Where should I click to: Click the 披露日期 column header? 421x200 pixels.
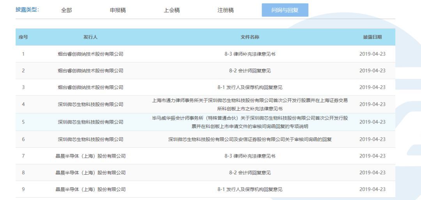(x=372, y=37)
